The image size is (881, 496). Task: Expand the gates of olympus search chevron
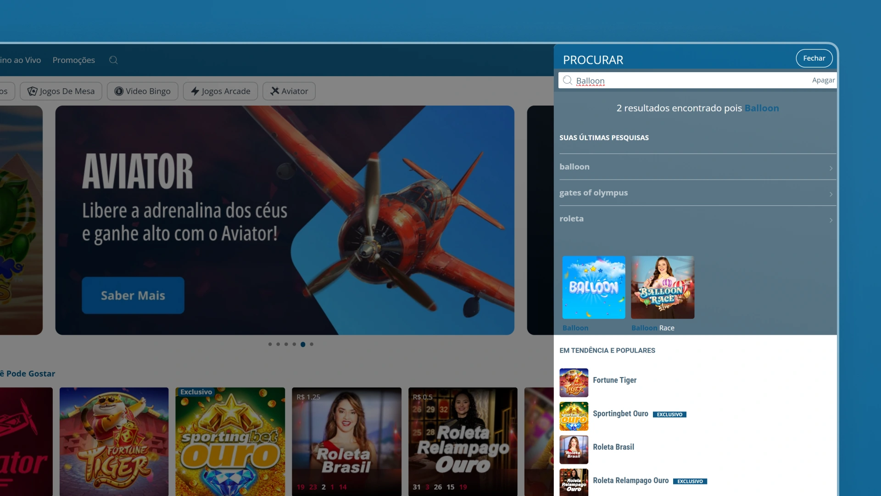831,194
